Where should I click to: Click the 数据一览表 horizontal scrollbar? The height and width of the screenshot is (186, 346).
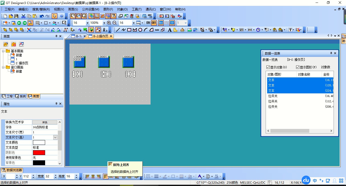coord(300,131)
